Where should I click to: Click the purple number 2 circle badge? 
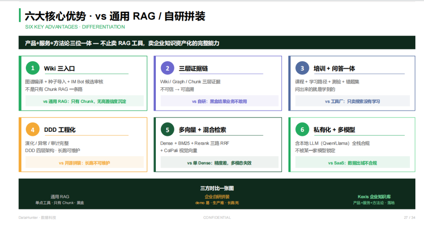(x=167, y=68)
